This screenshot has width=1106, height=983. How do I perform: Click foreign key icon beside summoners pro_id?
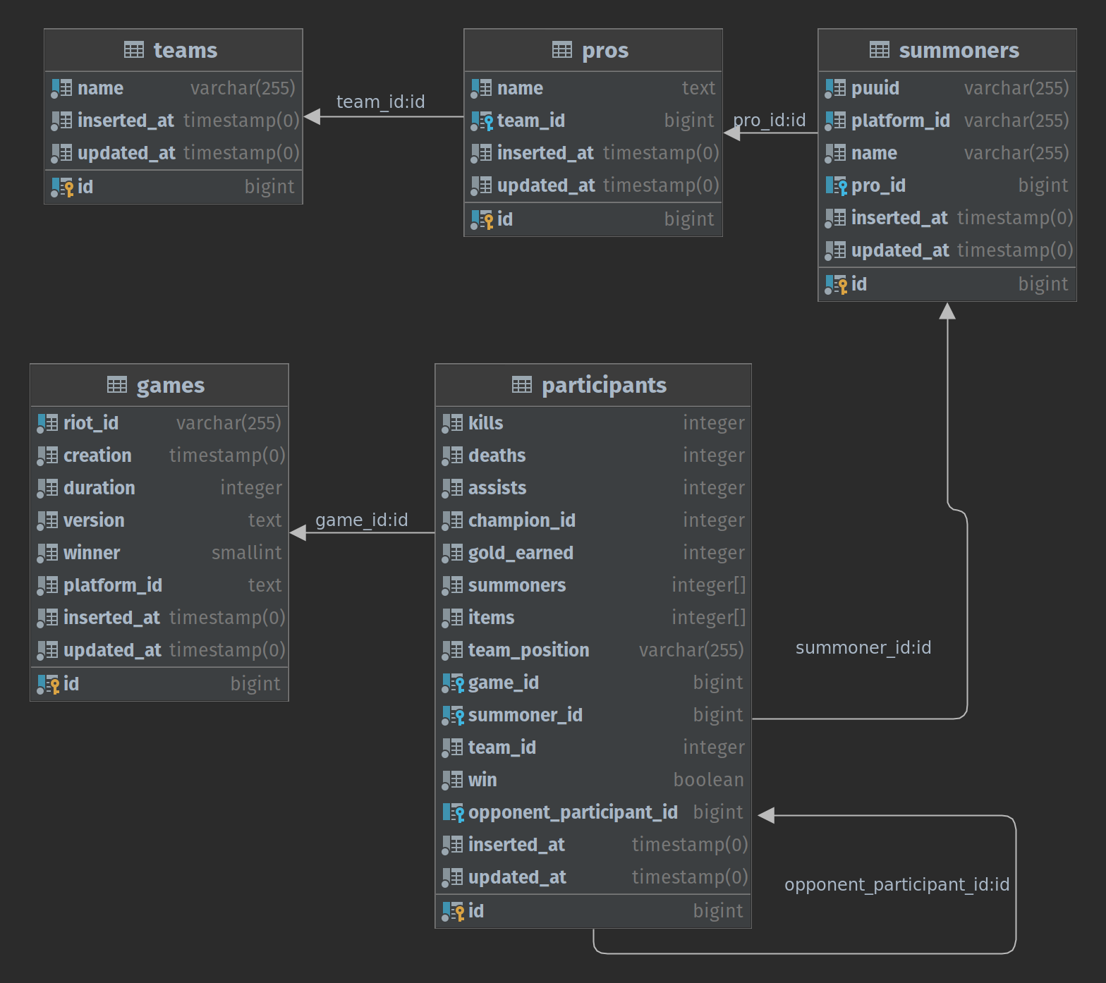[x=836, y=185]
